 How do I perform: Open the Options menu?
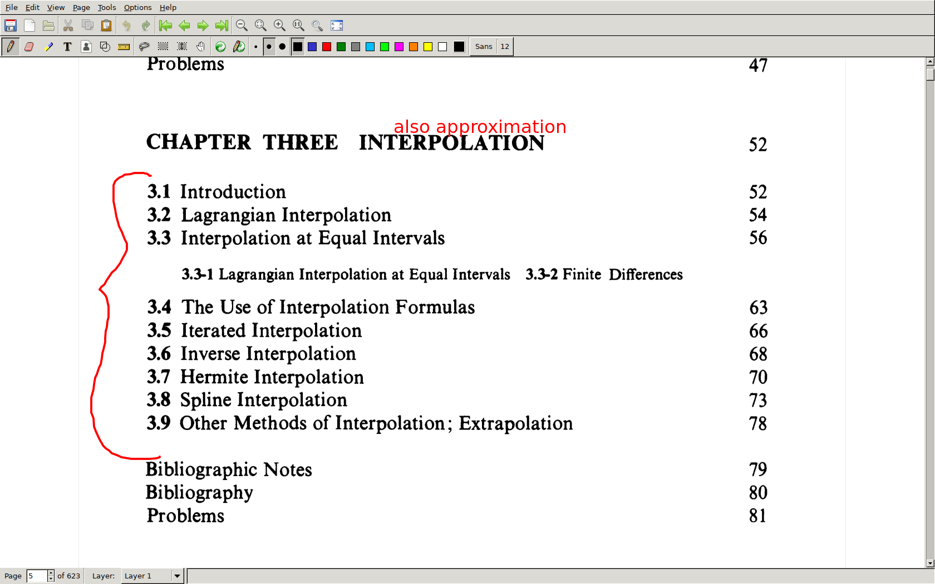(137, 7)
